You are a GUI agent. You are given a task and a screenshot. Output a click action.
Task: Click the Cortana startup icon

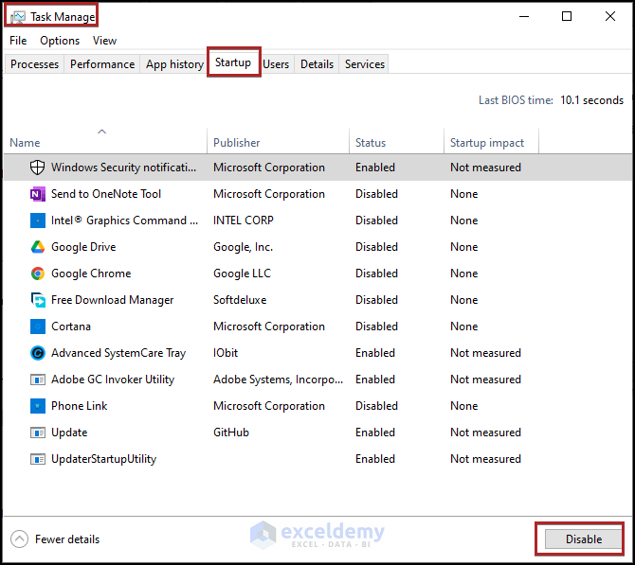pos(38,327)
